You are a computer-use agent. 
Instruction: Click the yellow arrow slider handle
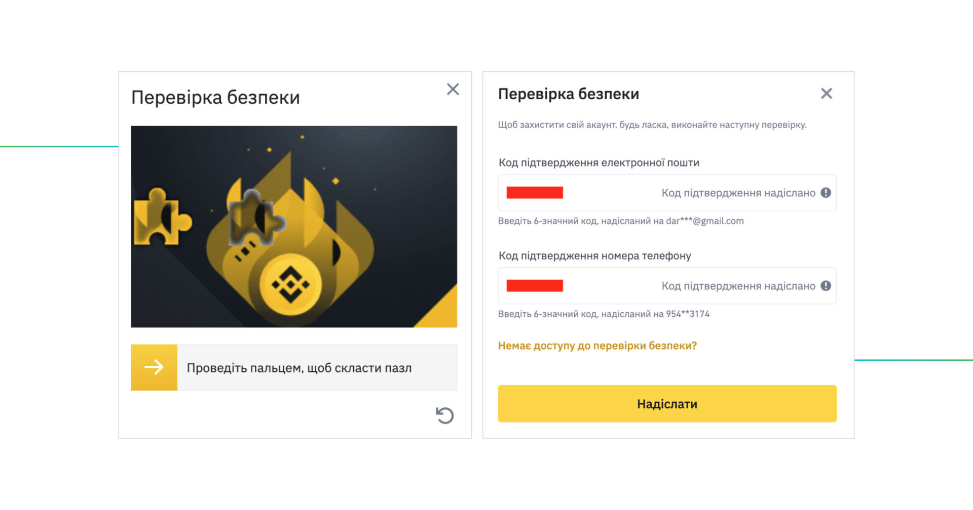(154, 367)
